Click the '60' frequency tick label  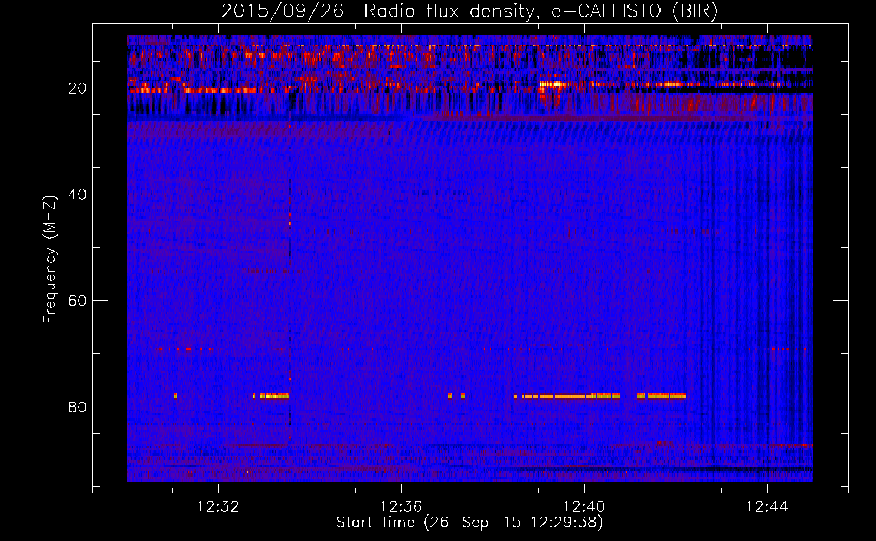[x=78, y=301]
